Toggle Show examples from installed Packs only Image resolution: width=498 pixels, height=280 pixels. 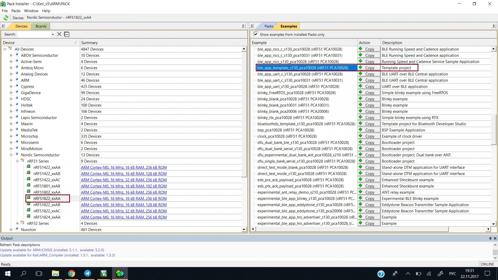(256, 34)
